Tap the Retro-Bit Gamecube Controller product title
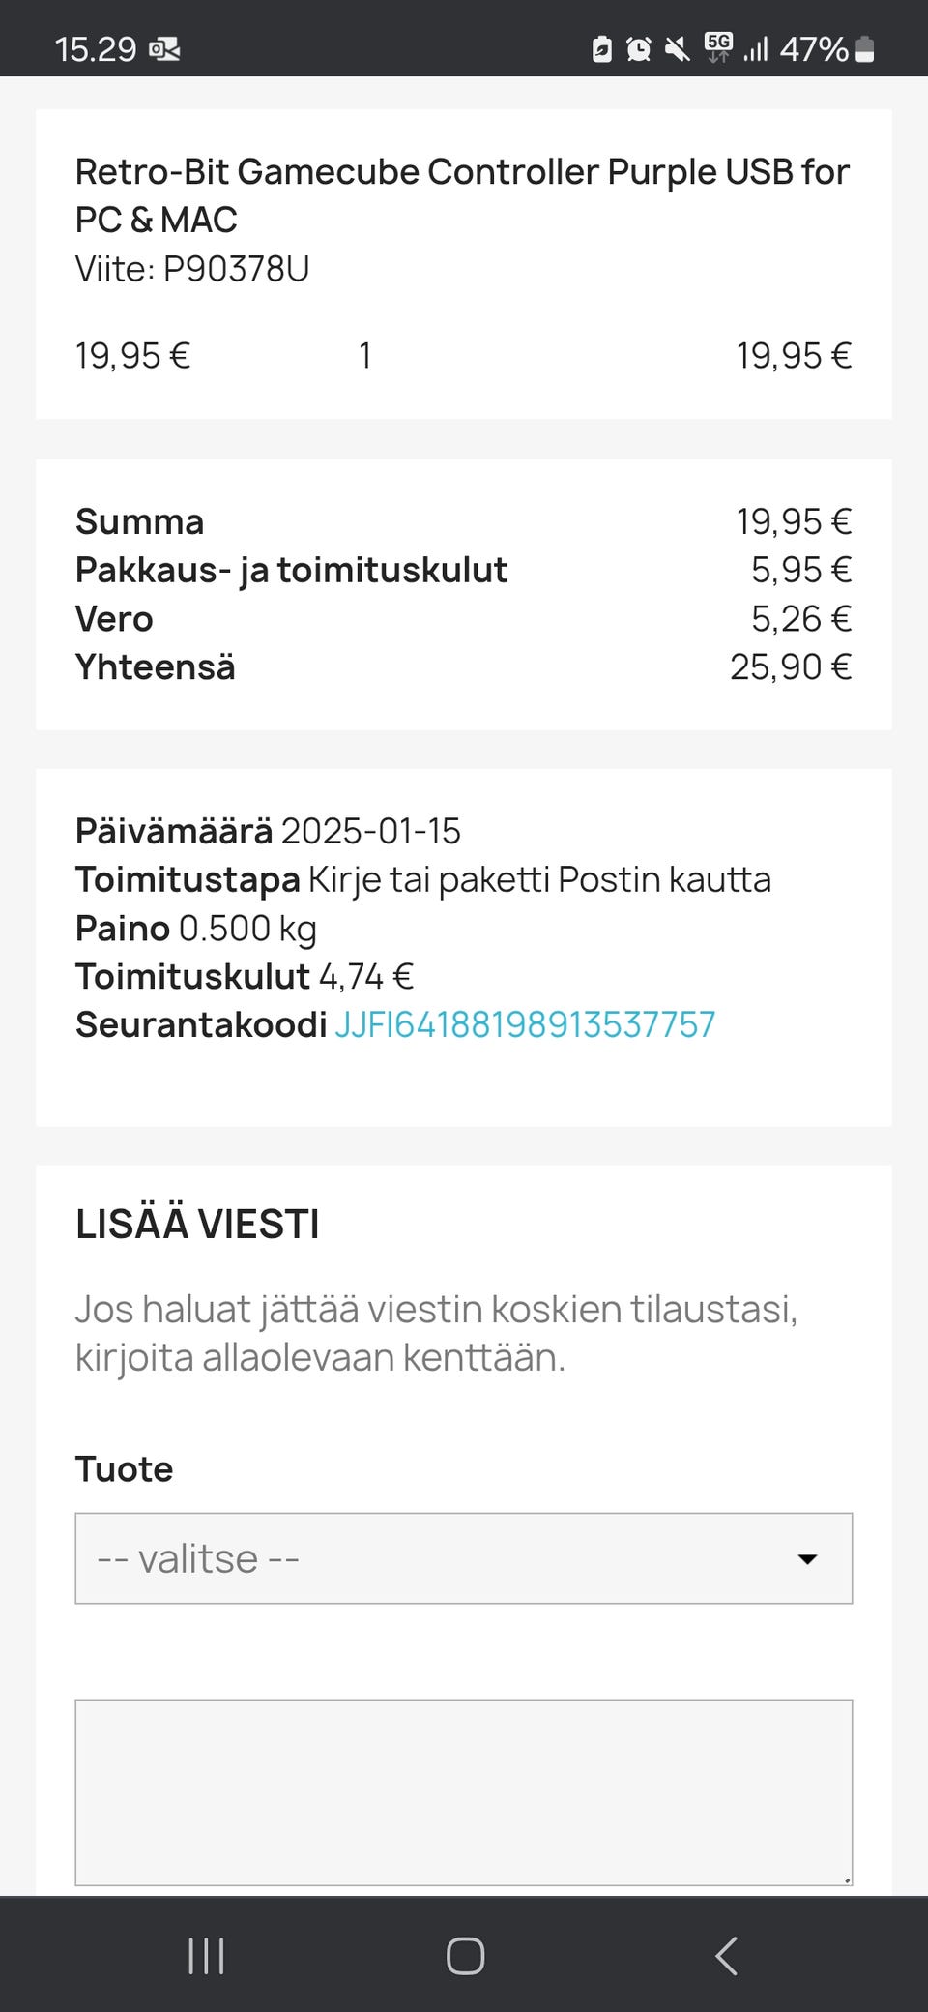The image size is (928, 2012). pos(462,195)
